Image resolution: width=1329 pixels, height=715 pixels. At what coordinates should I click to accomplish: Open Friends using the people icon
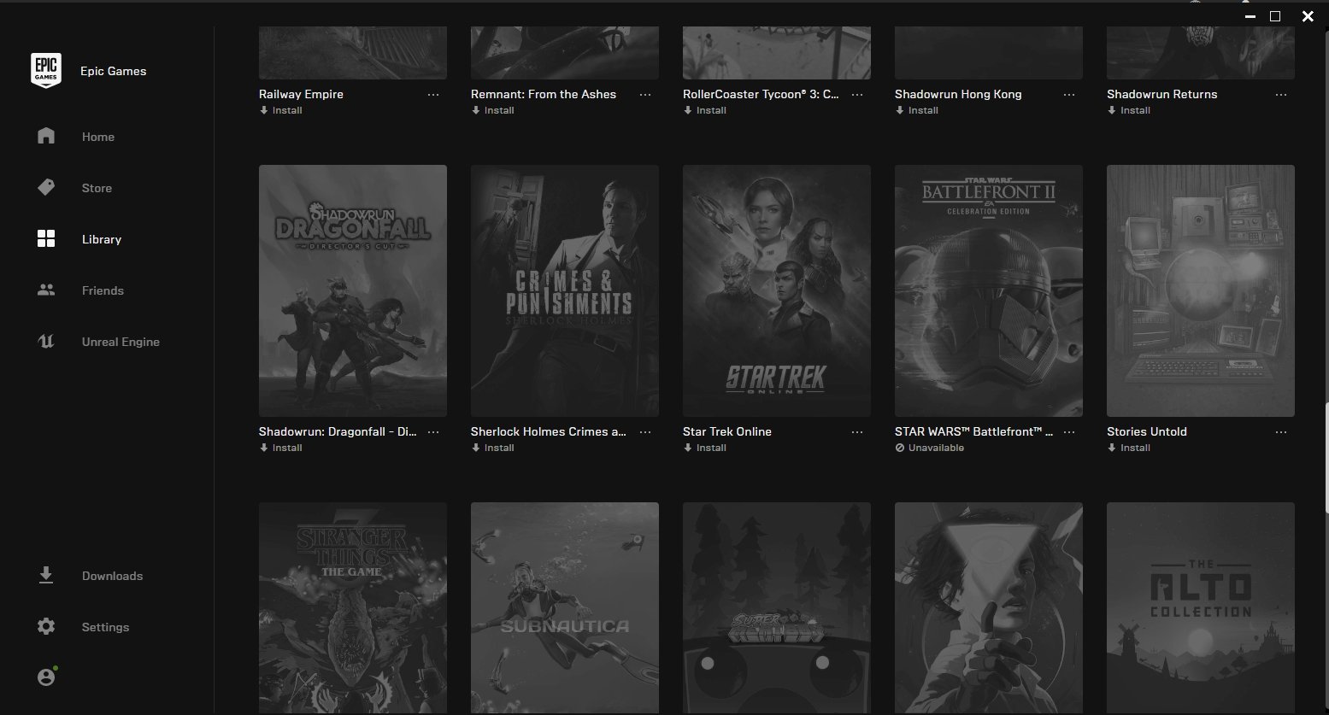click(46, 290)
